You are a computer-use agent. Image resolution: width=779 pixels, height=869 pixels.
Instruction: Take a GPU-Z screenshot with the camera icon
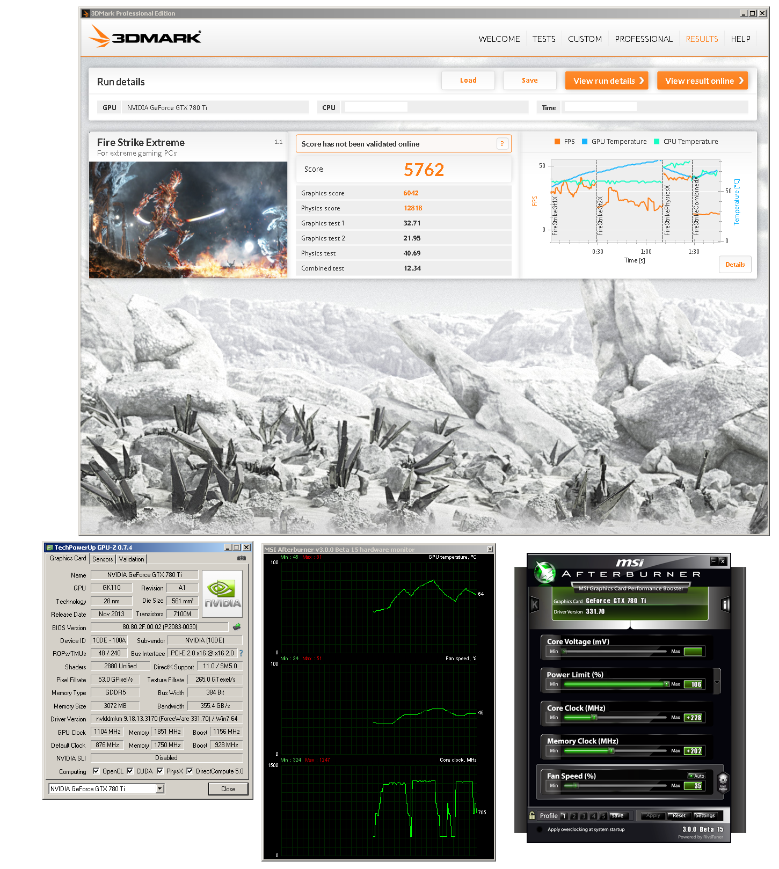tap(242, 558)
